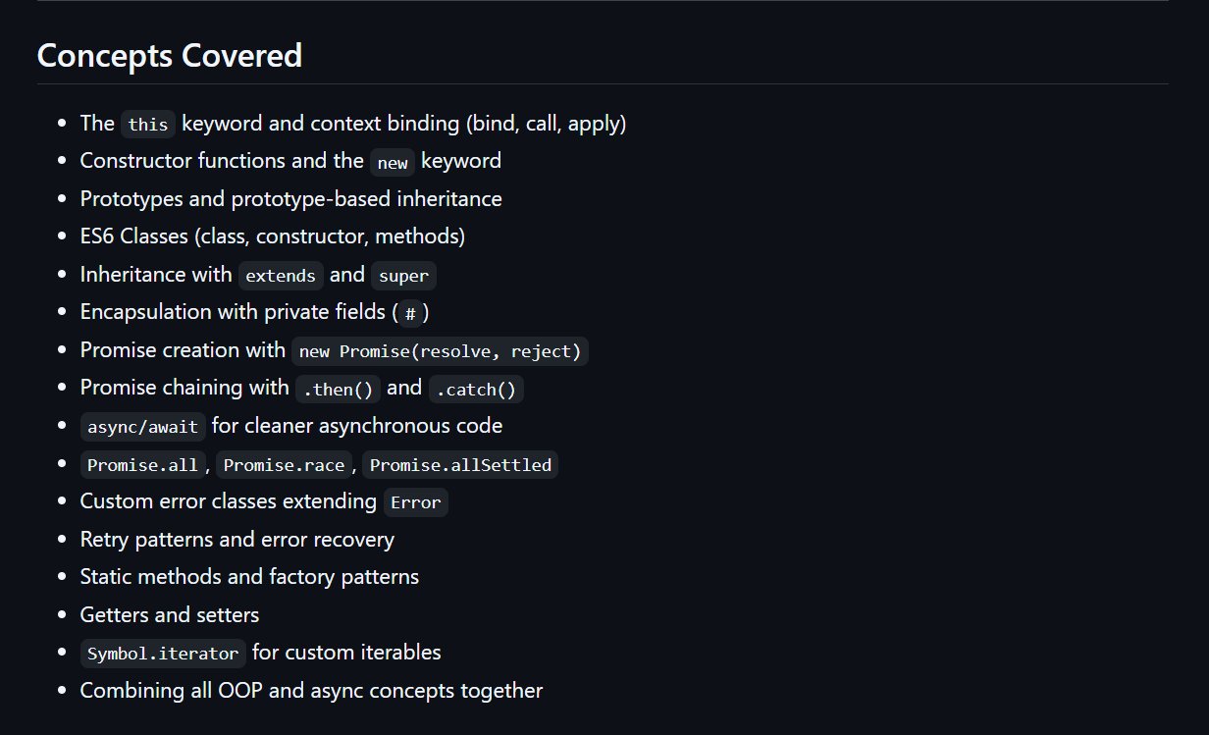
Task: Click 'Retry patterns and error recovery' text
Action: [237, 540]
